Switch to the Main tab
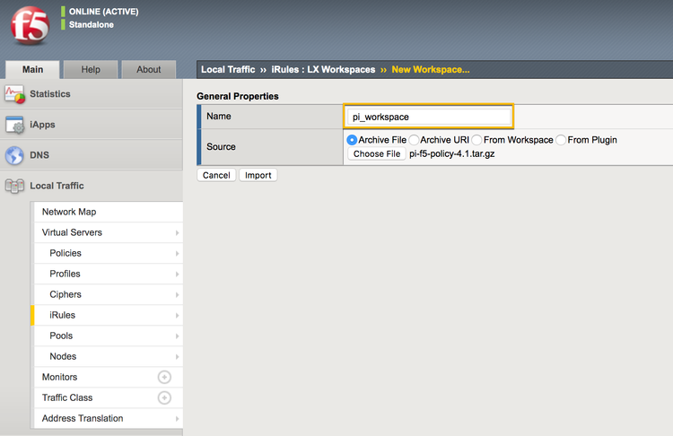 [x=32, y=69]
